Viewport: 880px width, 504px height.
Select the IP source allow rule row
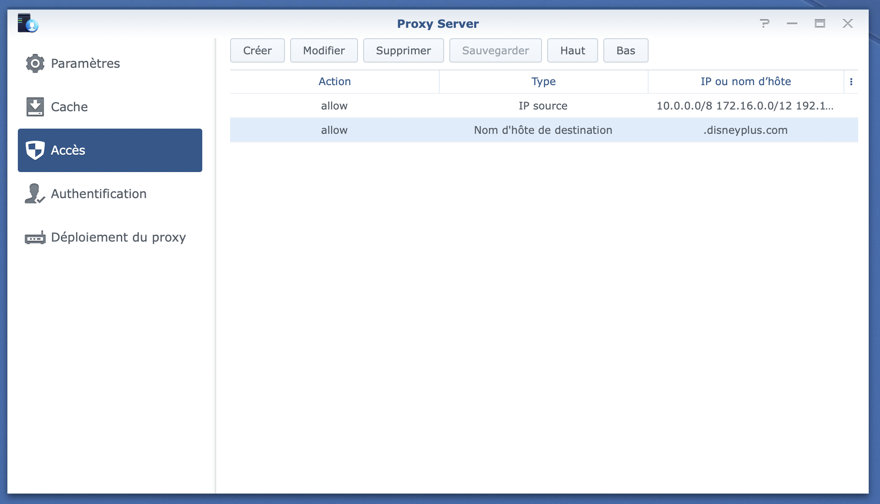tap(543, 106)
